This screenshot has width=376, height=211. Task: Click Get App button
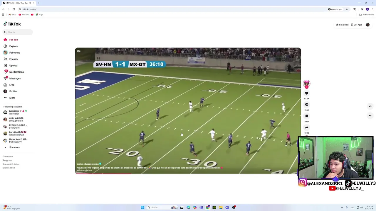356,25
